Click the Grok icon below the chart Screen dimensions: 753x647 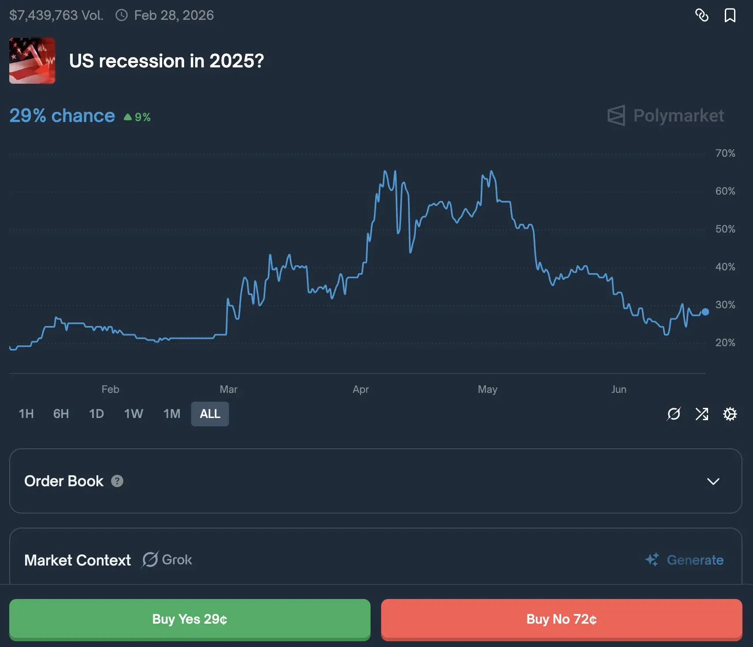pos(674,414)
